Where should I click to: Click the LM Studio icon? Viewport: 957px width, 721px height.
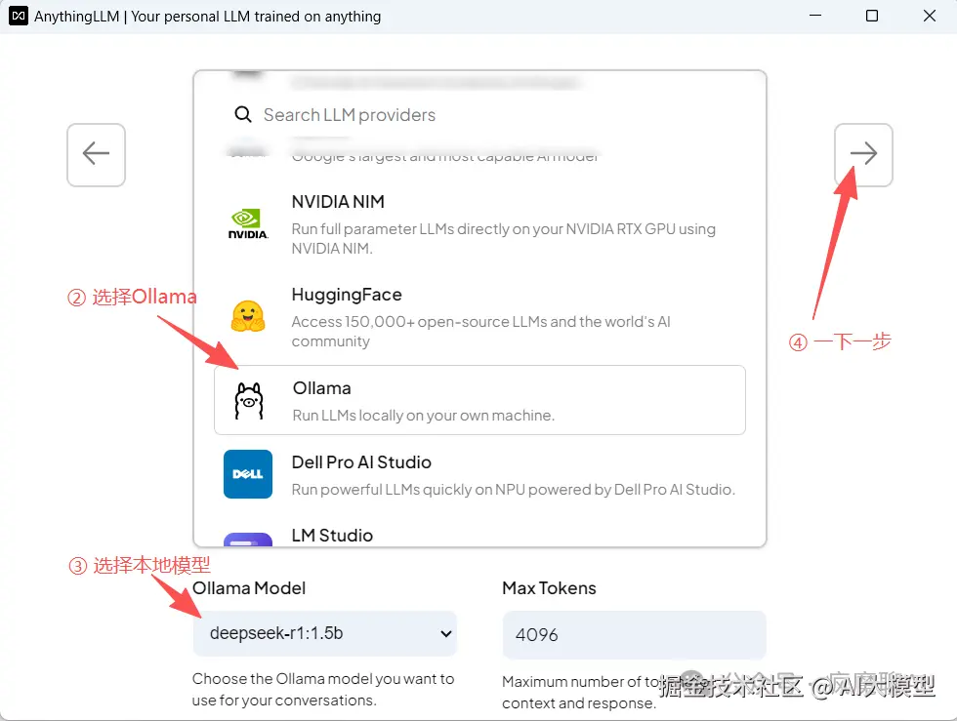pyautogui.click(x=248, y=540)
